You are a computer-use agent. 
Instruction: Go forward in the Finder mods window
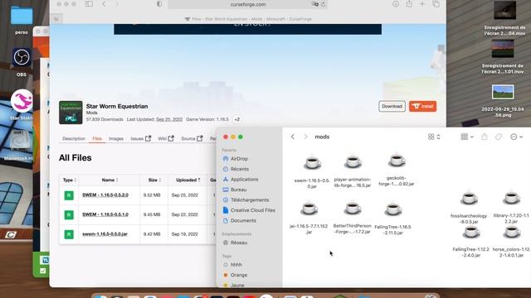click(305, 137)
